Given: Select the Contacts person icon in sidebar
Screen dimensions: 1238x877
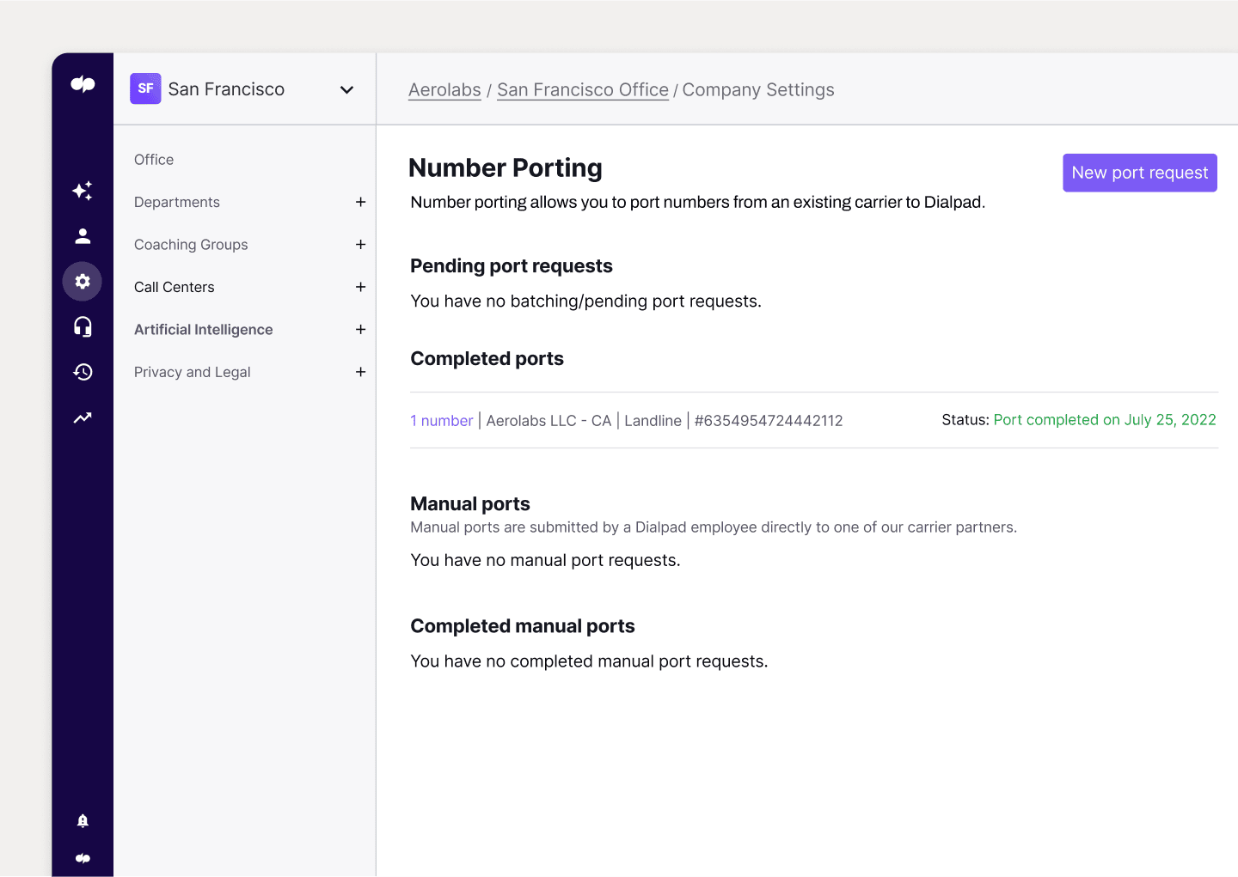Looking at the screenshot, I should (x=83, y=235).
